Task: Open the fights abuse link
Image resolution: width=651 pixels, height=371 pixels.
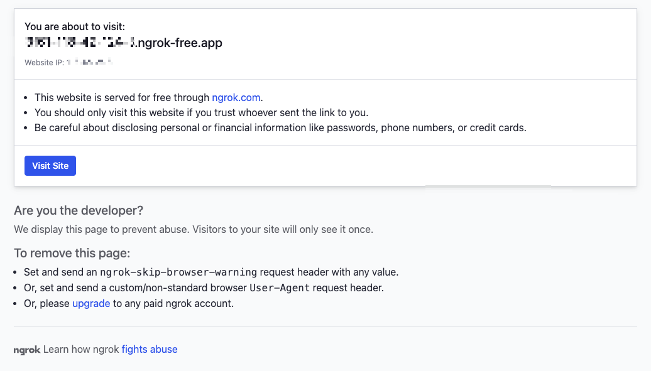Action: tap(150, 349)
